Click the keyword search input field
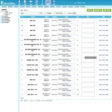The image size is (112, 112). coord(32,13)
